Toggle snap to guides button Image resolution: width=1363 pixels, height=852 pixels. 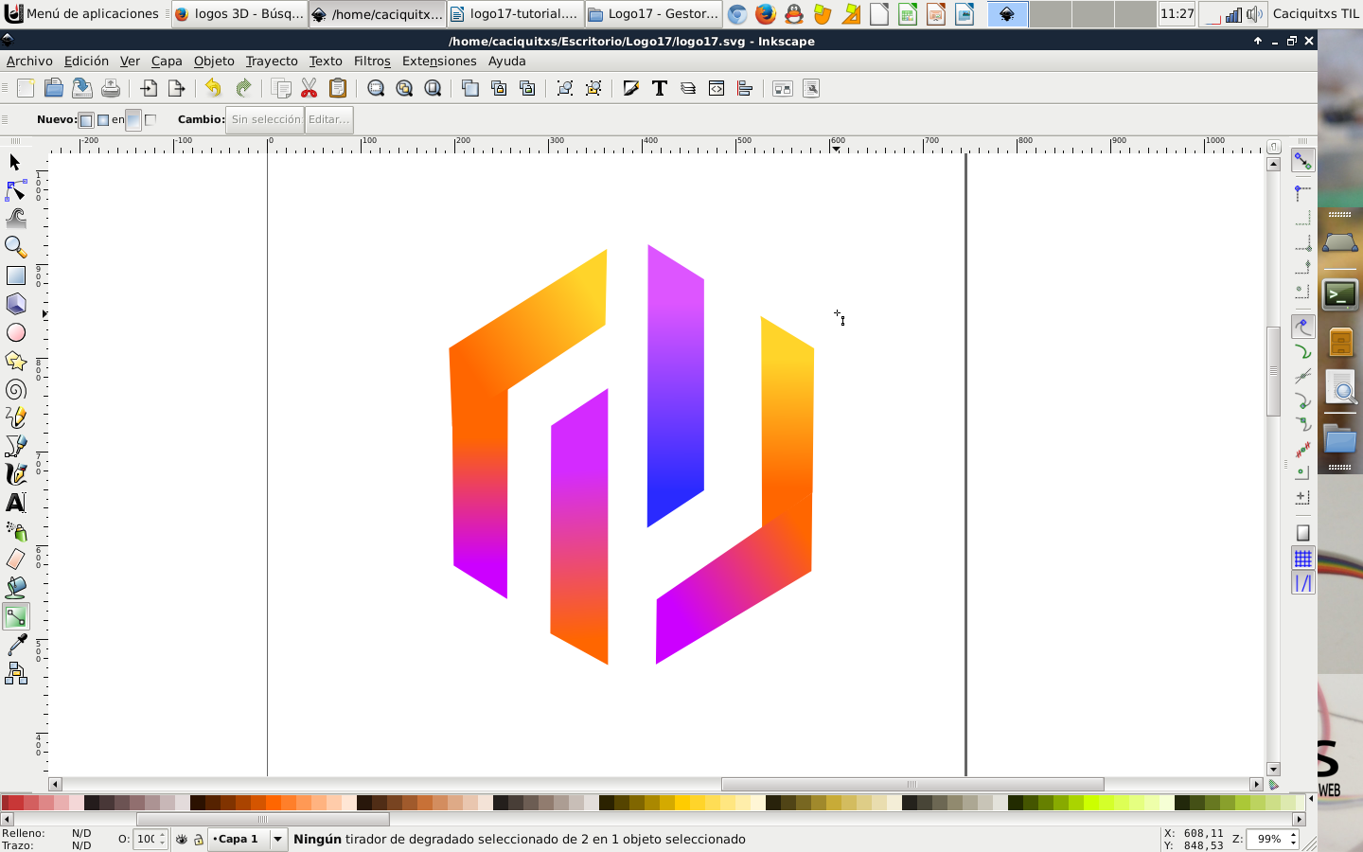pyautogui.click(x=1303, y=583)
